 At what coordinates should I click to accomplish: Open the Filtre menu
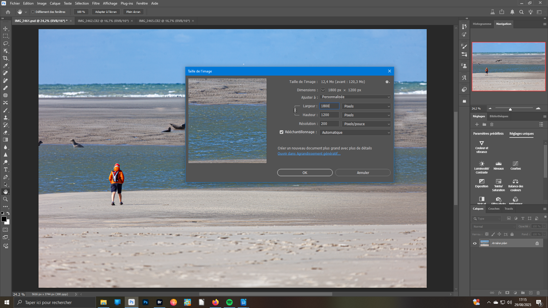click(x=96, y=3)
